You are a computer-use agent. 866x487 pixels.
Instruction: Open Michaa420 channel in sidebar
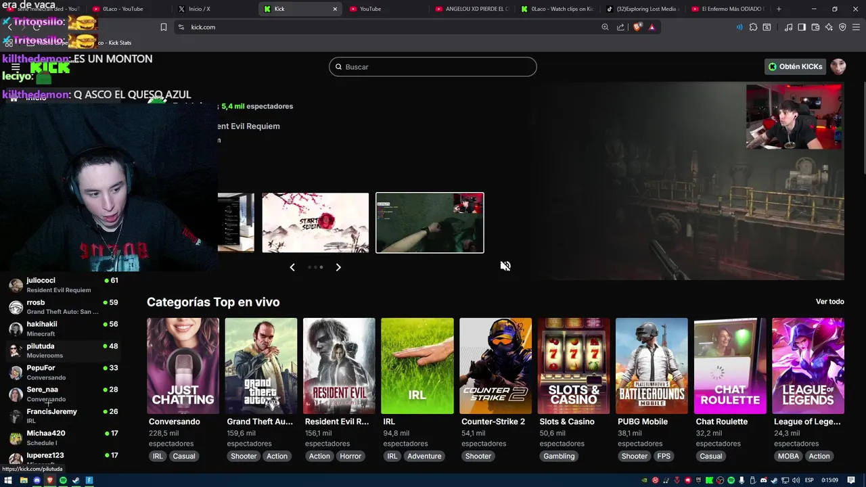click(x=64, y=438)
